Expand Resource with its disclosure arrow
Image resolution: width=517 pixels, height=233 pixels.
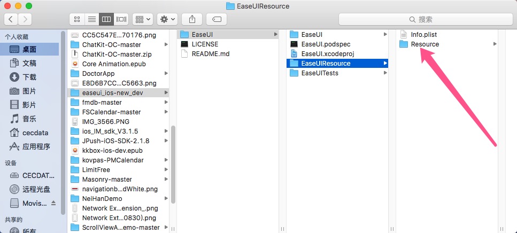pyautogui.click(x=495, y=44)
